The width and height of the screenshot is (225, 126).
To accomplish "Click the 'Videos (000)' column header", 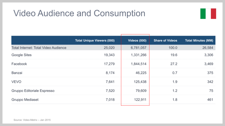I will [x=137, y=40].
